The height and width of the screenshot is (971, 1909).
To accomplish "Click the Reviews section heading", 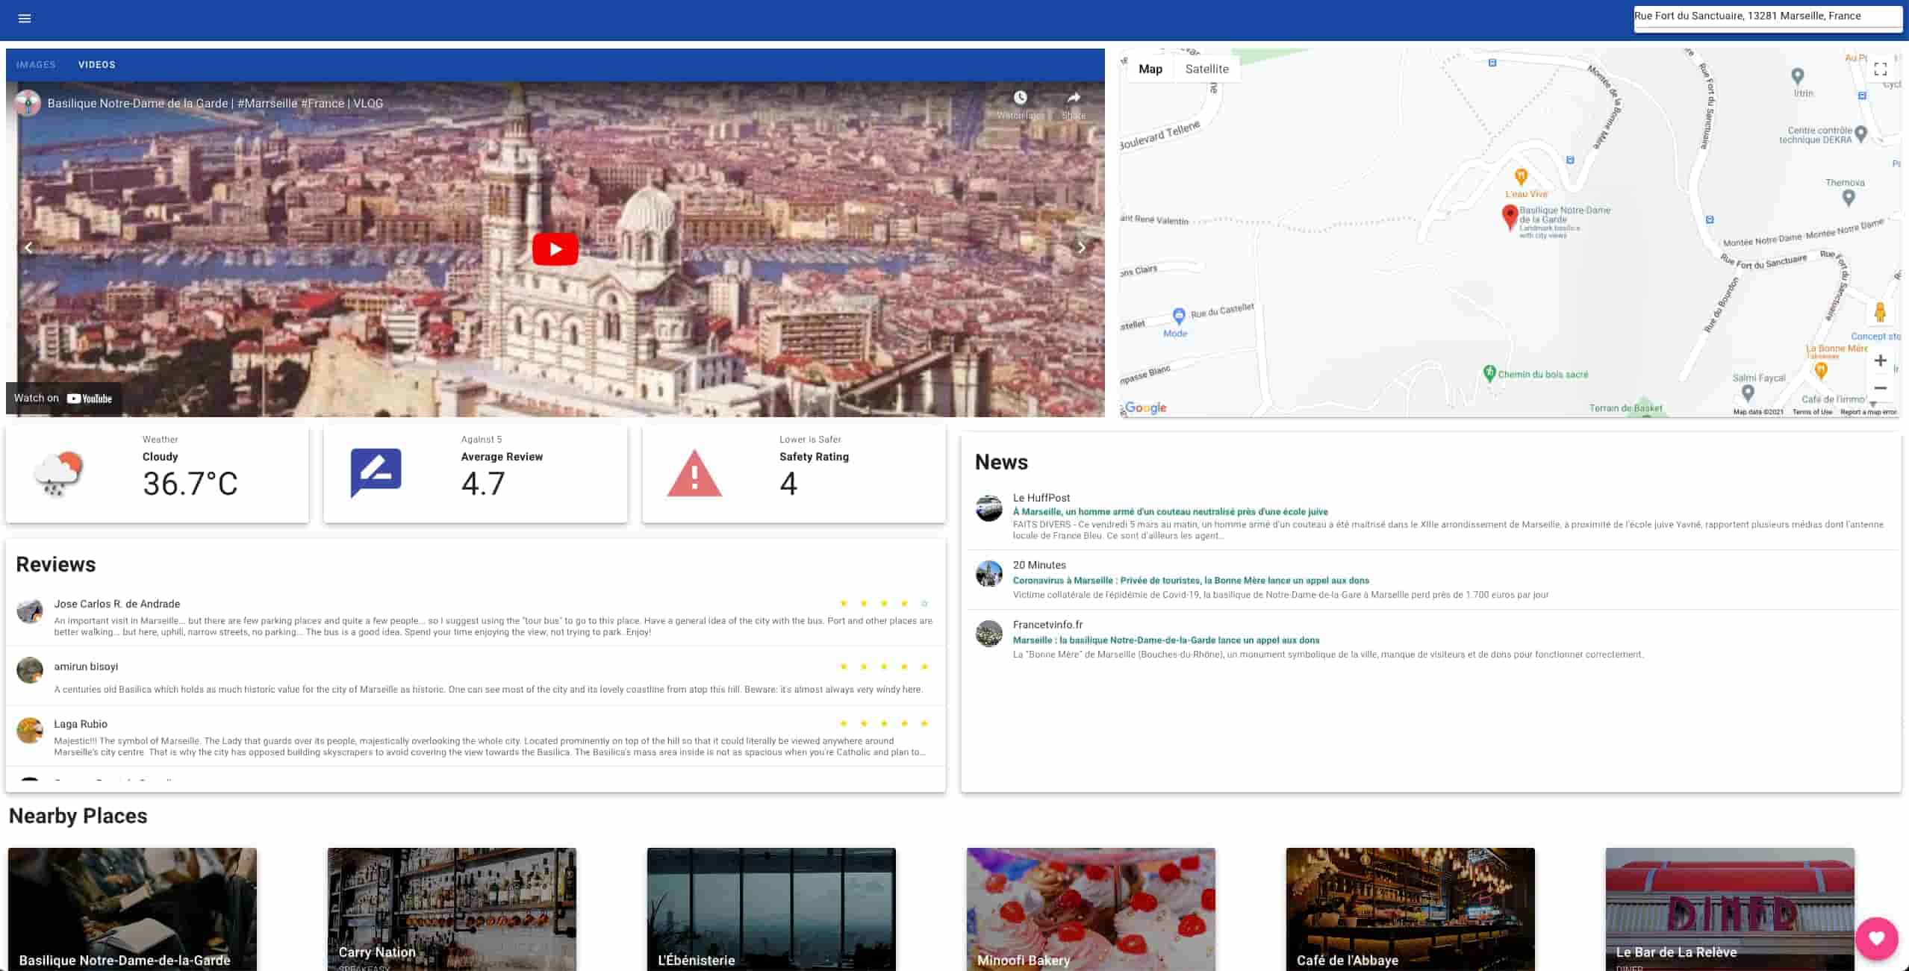I will [x=56, y=565].
